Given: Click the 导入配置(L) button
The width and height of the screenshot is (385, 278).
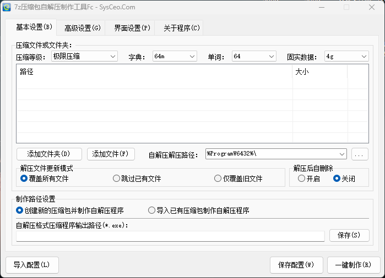Looking at the screenshot, I should [32, 265].
